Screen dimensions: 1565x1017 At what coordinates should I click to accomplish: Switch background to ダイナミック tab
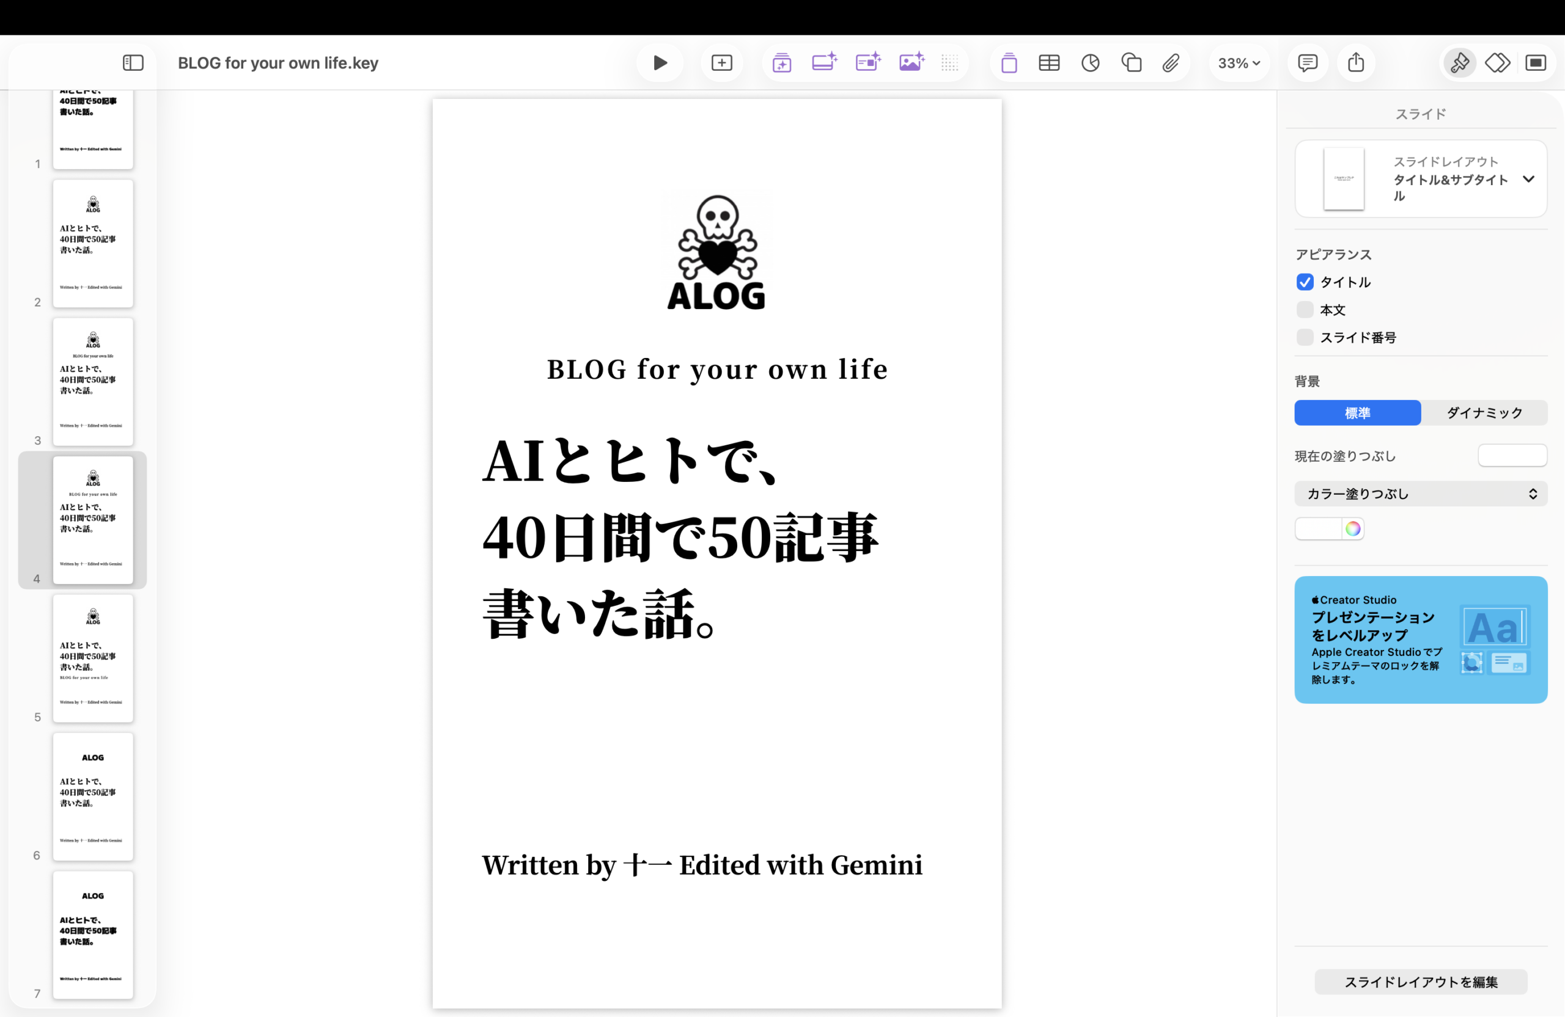pyautogui.click(x=1484, y=412)
